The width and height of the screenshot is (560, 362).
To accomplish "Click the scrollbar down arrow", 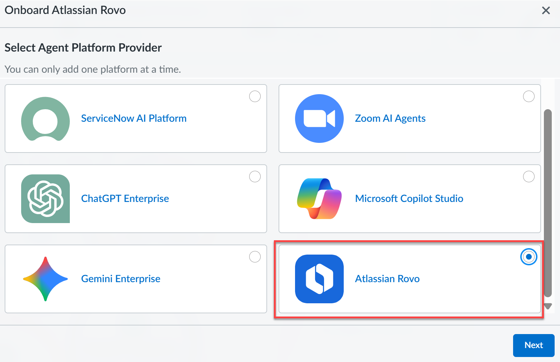I will [x=547, y=306].
